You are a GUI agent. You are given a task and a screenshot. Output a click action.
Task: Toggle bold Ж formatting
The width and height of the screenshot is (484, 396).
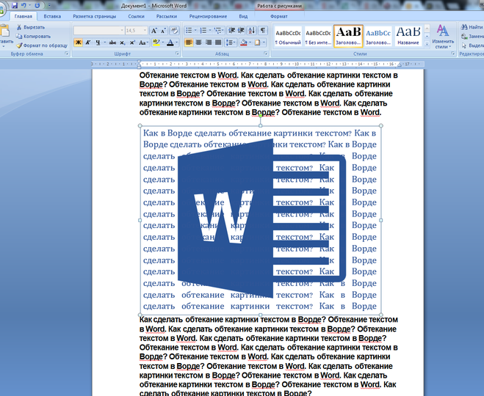[x=78, y=43]
